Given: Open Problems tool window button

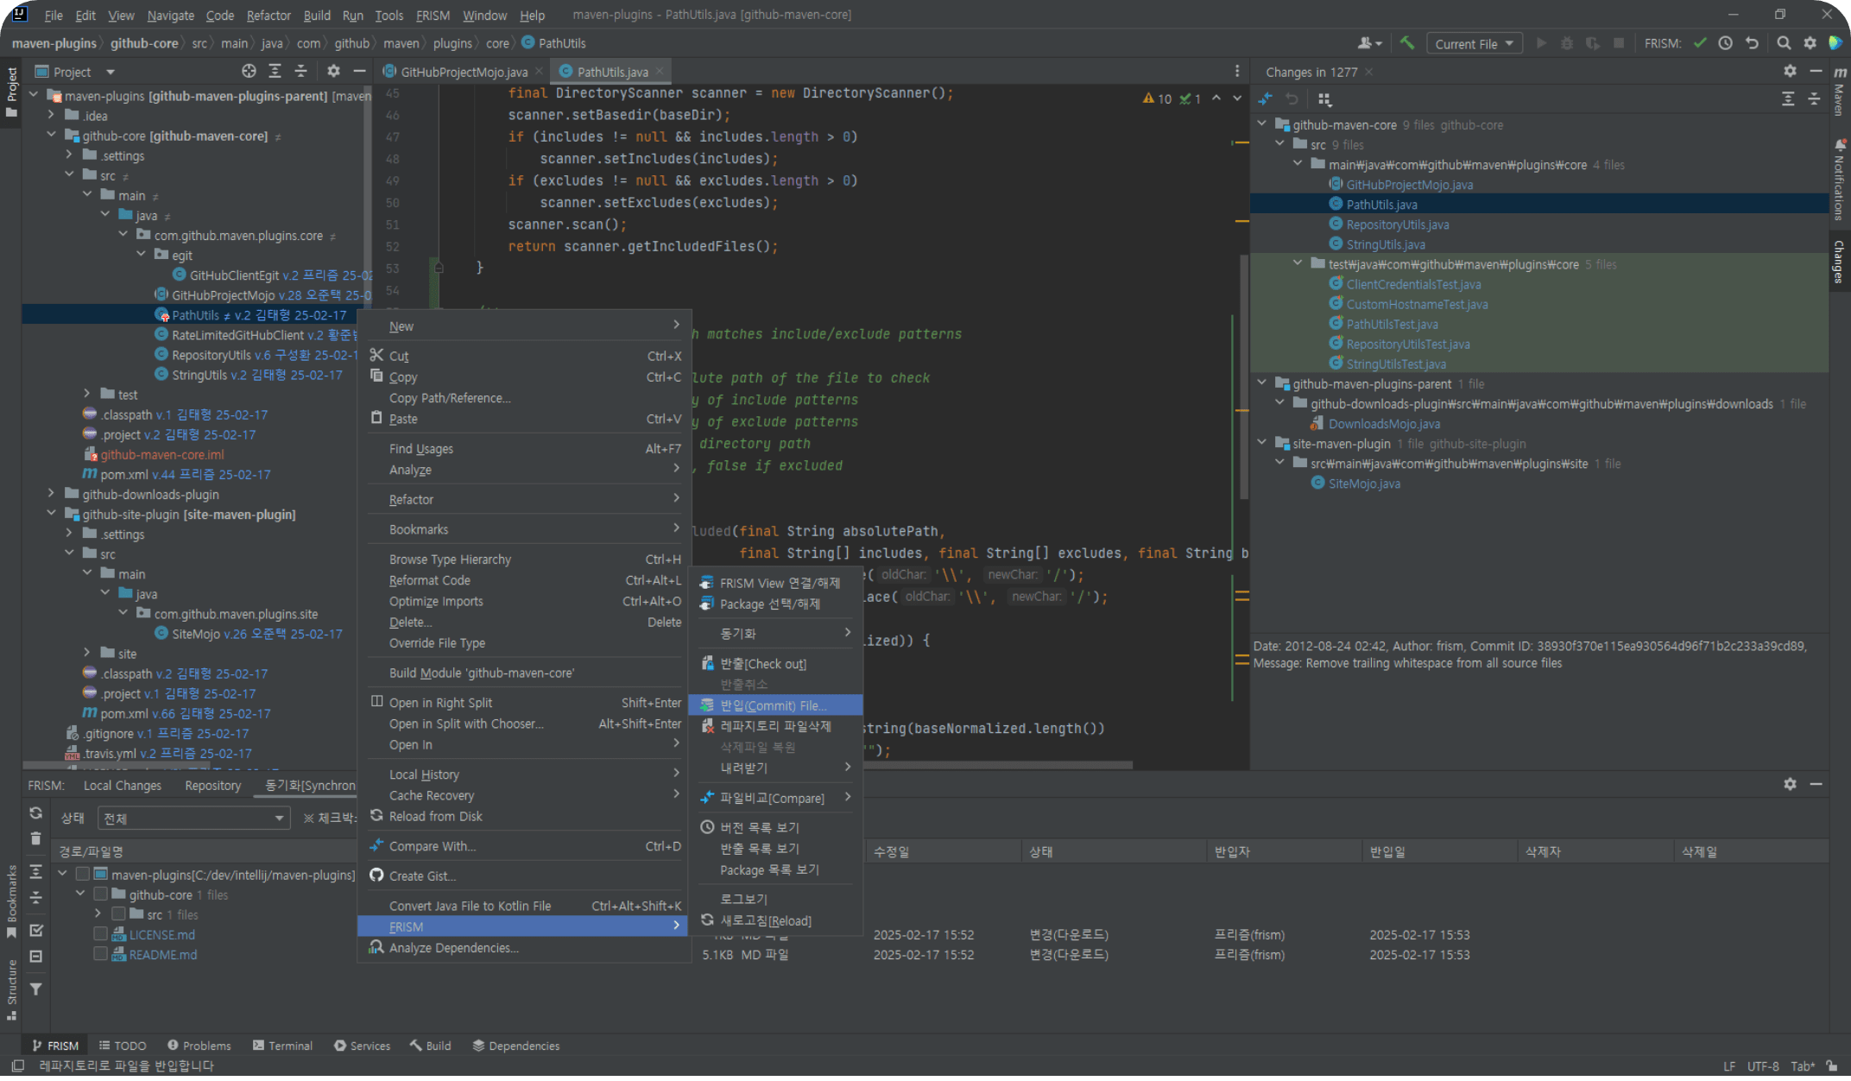Looking at the screenshot, I should click(199, 1045).
